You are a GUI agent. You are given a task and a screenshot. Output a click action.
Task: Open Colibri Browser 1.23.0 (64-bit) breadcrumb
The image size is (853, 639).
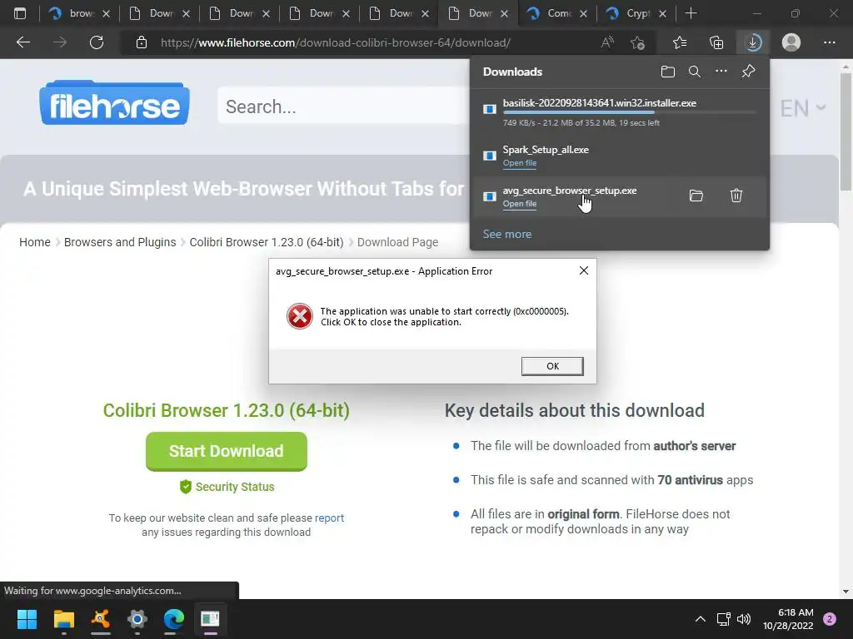(x=267, y=242)
